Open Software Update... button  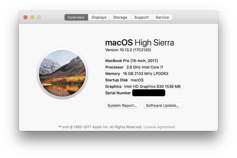pyautogui.click(x=163, y=105)
